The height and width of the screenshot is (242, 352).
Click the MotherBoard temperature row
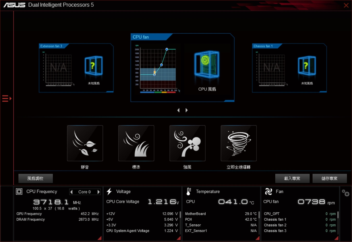(x=221, y=214)
